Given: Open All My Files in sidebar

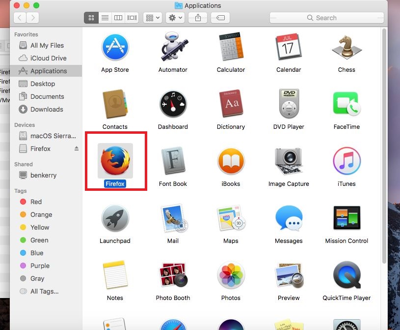Looking at the screenshot, I should 46,46.
